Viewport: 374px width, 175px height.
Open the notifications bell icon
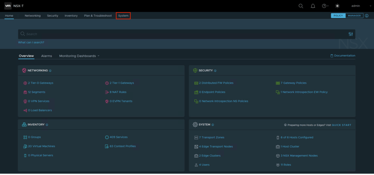[x=313, y=6]
